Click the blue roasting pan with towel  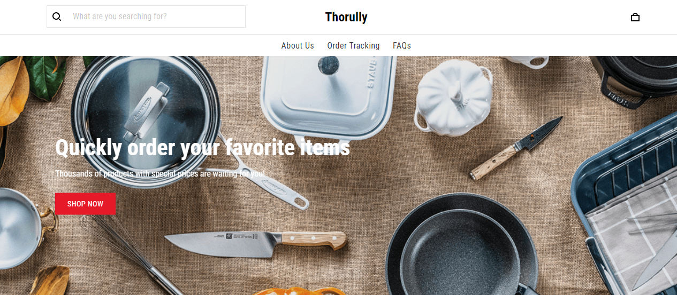626,208
